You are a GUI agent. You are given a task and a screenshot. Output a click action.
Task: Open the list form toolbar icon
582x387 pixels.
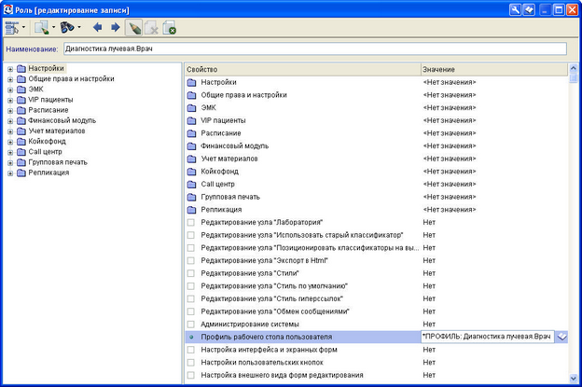click(x=12, y=27)
